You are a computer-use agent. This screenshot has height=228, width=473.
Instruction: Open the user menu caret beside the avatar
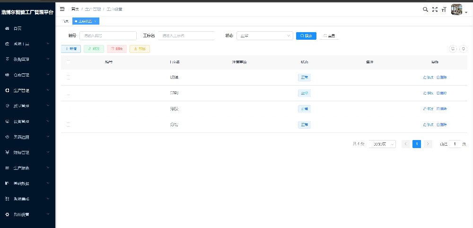(x=466, y=13)
